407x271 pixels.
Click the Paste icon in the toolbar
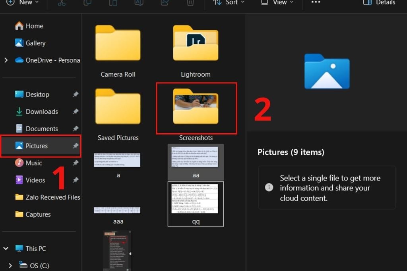click(113, 3)
